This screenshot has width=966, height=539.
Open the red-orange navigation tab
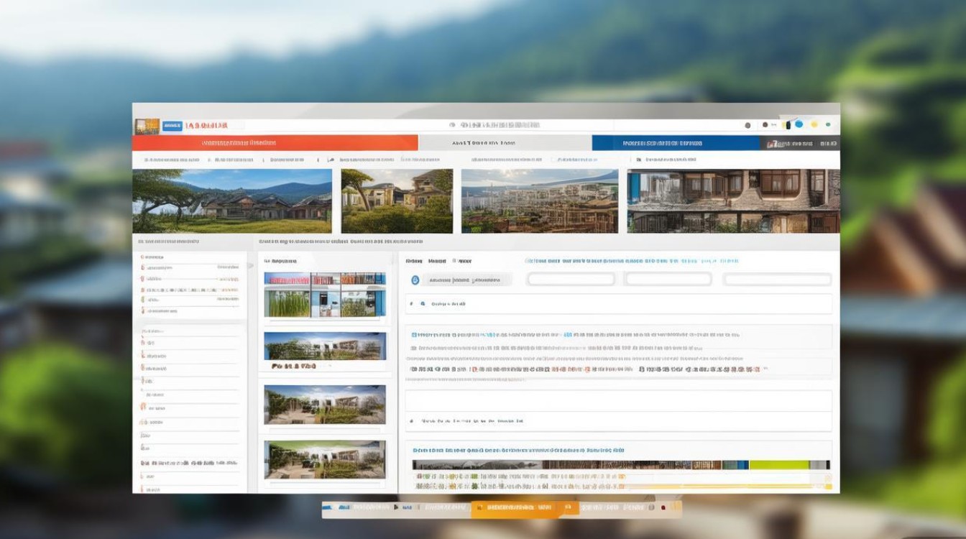[275, 143]
